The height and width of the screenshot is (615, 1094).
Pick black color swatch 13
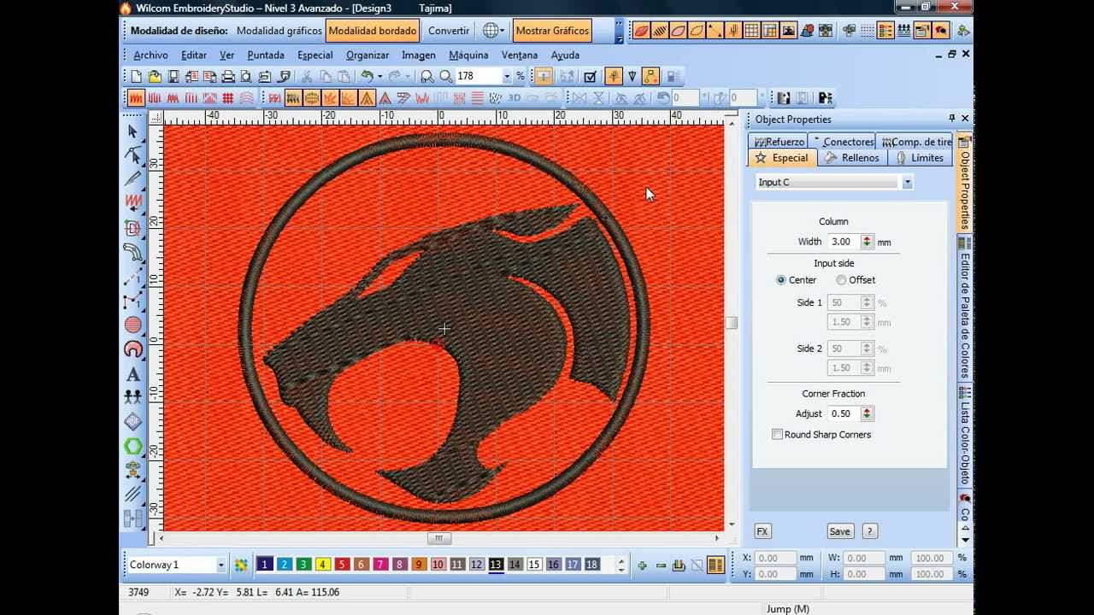(496, 565)
